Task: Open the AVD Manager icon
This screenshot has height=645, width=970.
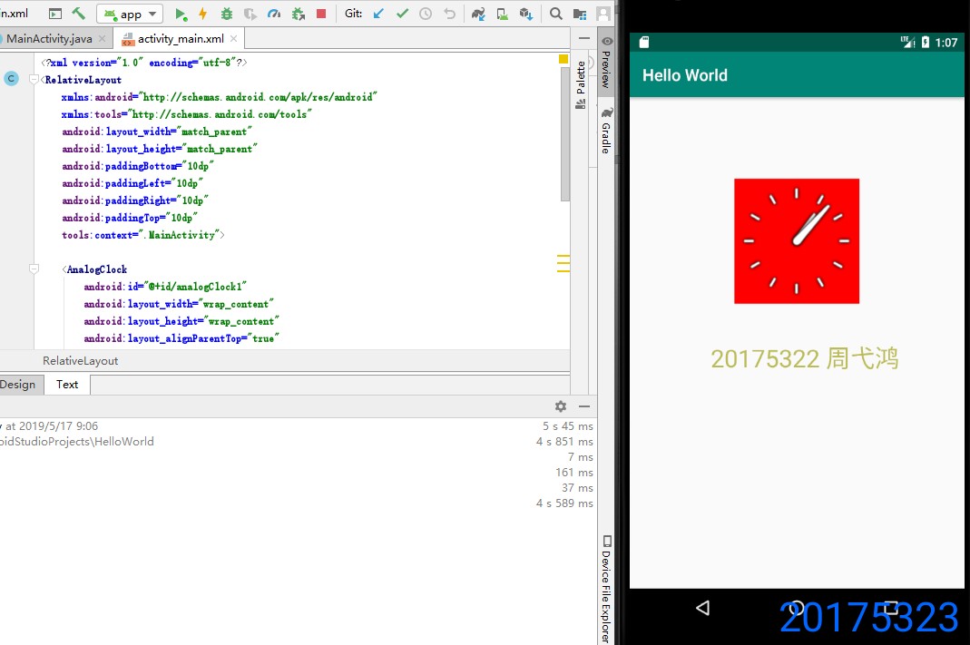Action: 503,14
